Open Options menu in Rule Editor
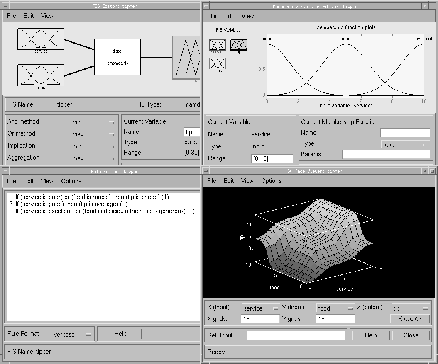 tap(71, 181)
